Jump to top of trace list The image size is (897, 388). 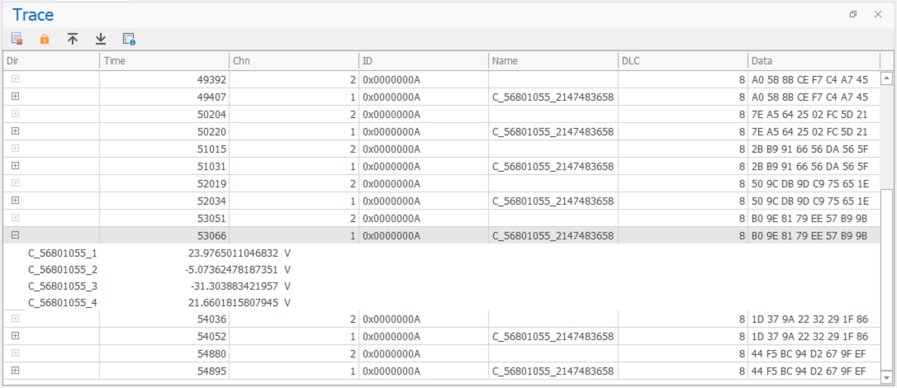(73, 39)
